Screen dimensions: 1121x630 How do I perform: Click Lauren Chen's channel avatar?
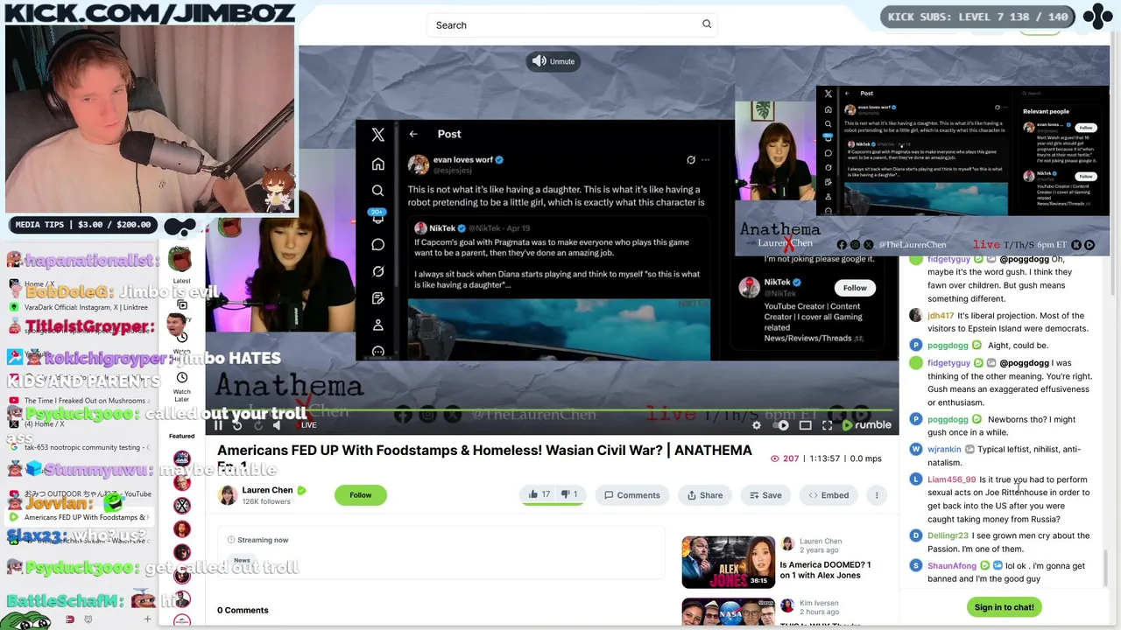pyautogui.click(x=228, y=495)
